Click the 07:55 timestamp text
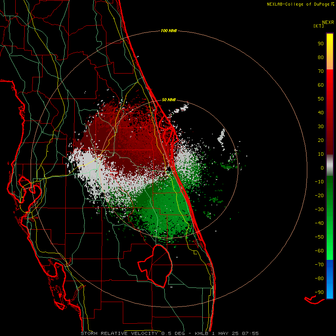 pyautogui.click(x=251, y=333)
